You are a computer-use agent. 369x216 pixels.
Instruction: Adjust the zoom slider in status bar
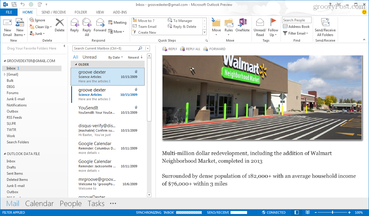coord(332,212)
